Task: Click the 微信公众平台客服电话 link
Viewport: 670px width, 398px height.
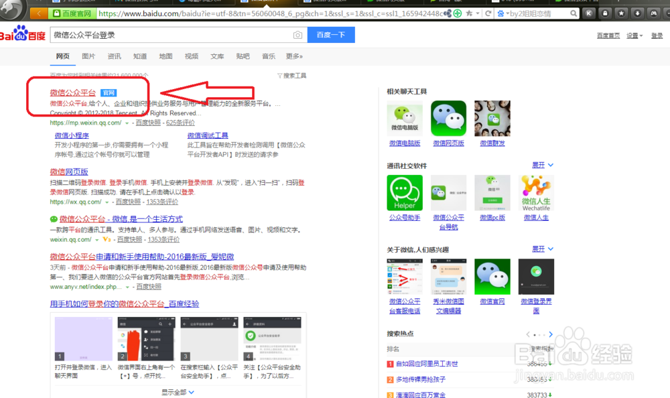Action: coord(405,306)
